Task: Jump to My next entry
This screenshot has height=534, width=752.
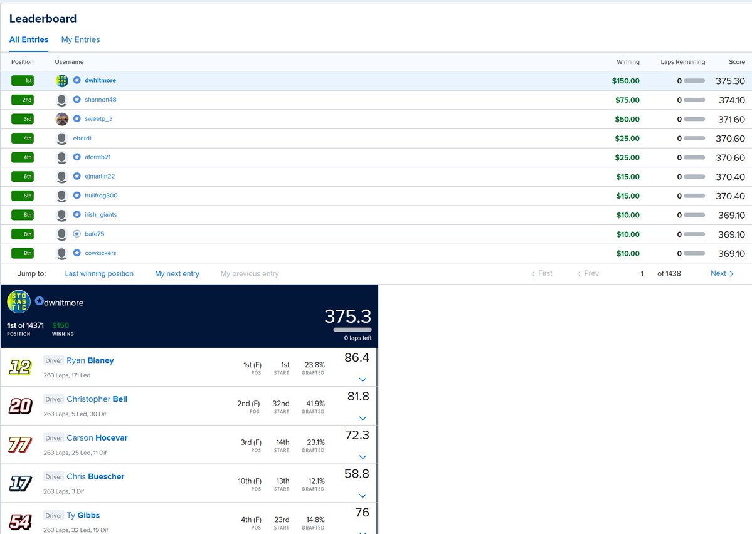Action: [177, 274]
